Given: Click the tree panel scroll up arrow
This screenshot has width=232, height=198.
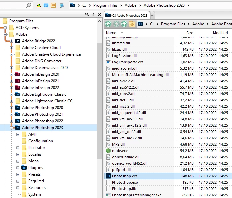Looking at the screenshot, I should [100, 21].
